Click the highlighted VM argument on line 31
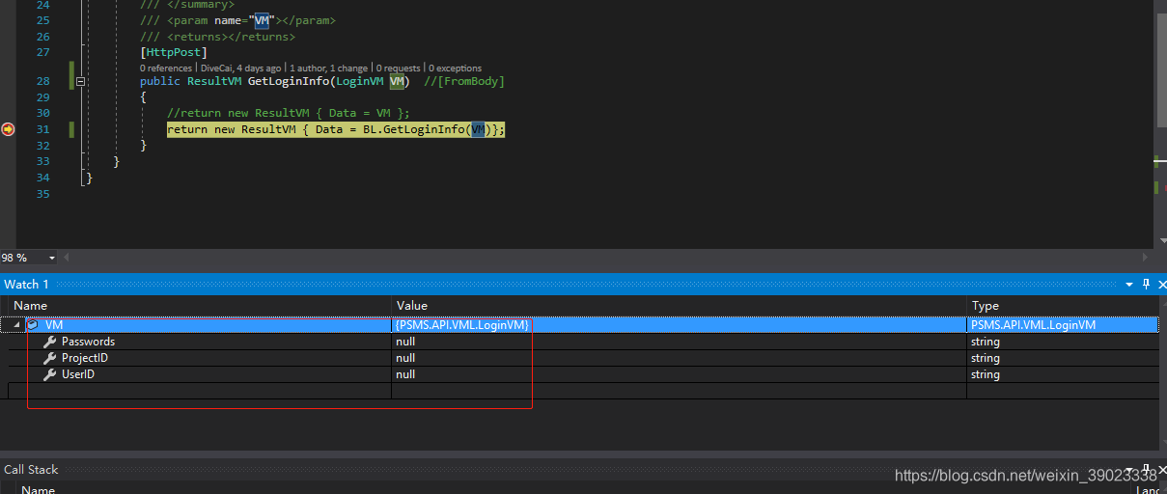 pos(478,129)
